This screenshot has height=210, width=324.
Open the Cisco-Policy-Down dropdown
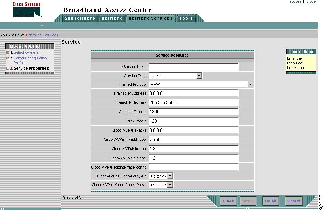(161, 185)
